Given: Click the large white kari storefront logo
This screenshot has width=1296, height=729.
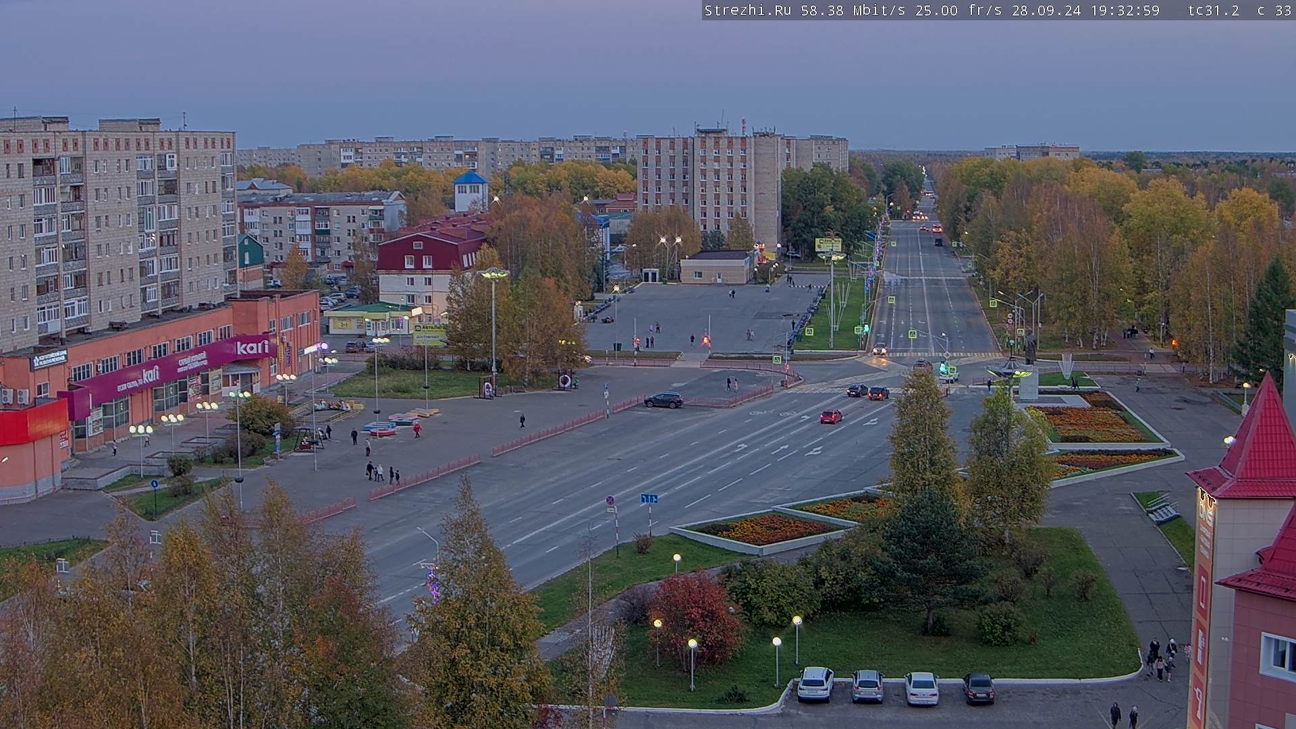Looking at the screenshot, I should click(252, 348).
